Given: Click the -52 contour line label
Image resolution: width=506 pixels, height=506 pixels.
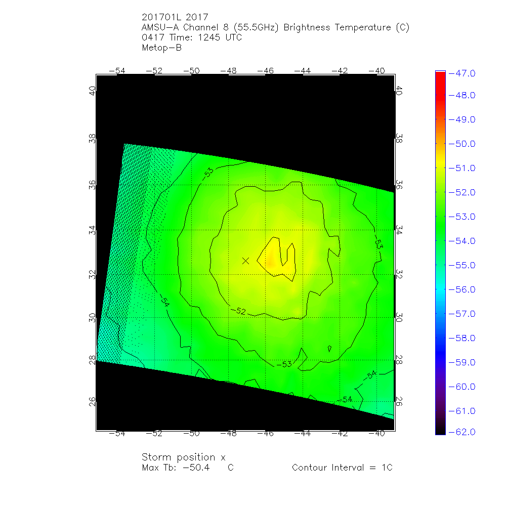Looking at the screenshot, I should point(238,311).
